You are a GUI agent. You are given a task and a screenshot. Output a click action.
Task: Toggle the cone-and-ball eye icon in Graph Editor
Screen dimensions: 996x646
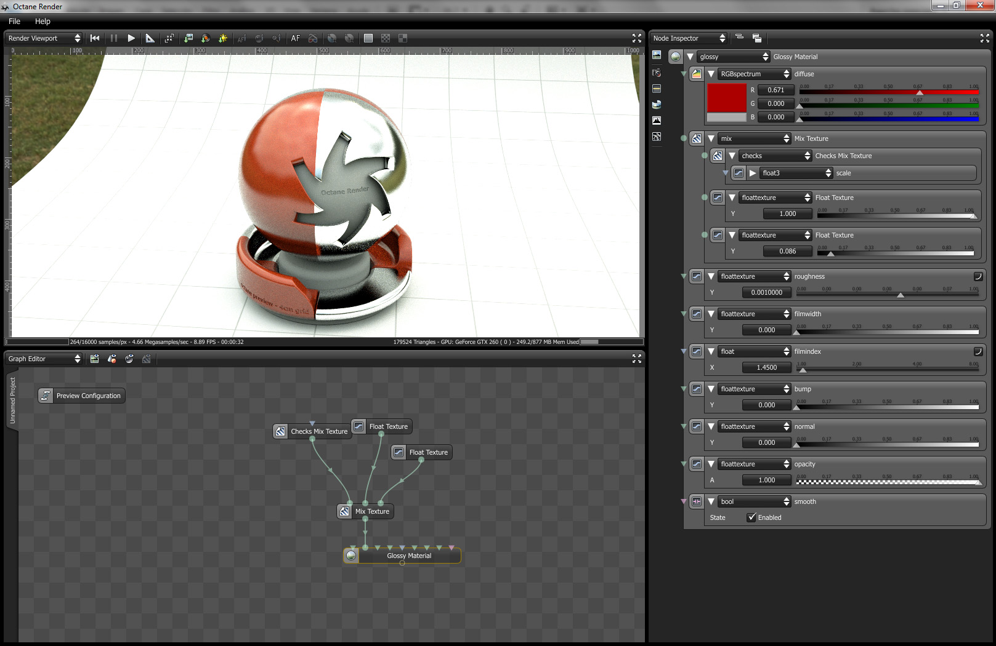pyautogui.click(x=112, y=359)
